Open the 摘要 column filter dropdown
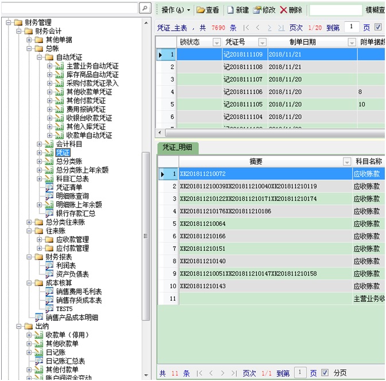Image resolution: width=386 pixels, height=381 pixels. pyautogui.click(x=346, y=162)
